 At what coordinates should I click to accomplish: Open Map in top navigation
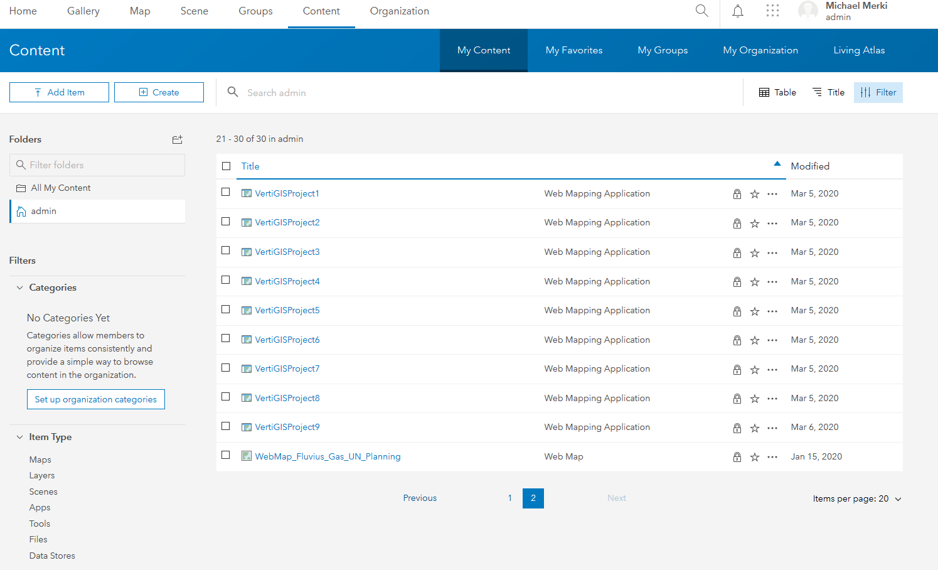click(140, 11)
